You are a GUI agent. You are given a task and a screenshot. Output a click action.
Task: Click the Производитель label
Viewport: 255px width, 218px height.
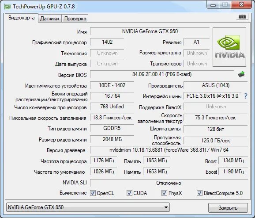(165, 86)
